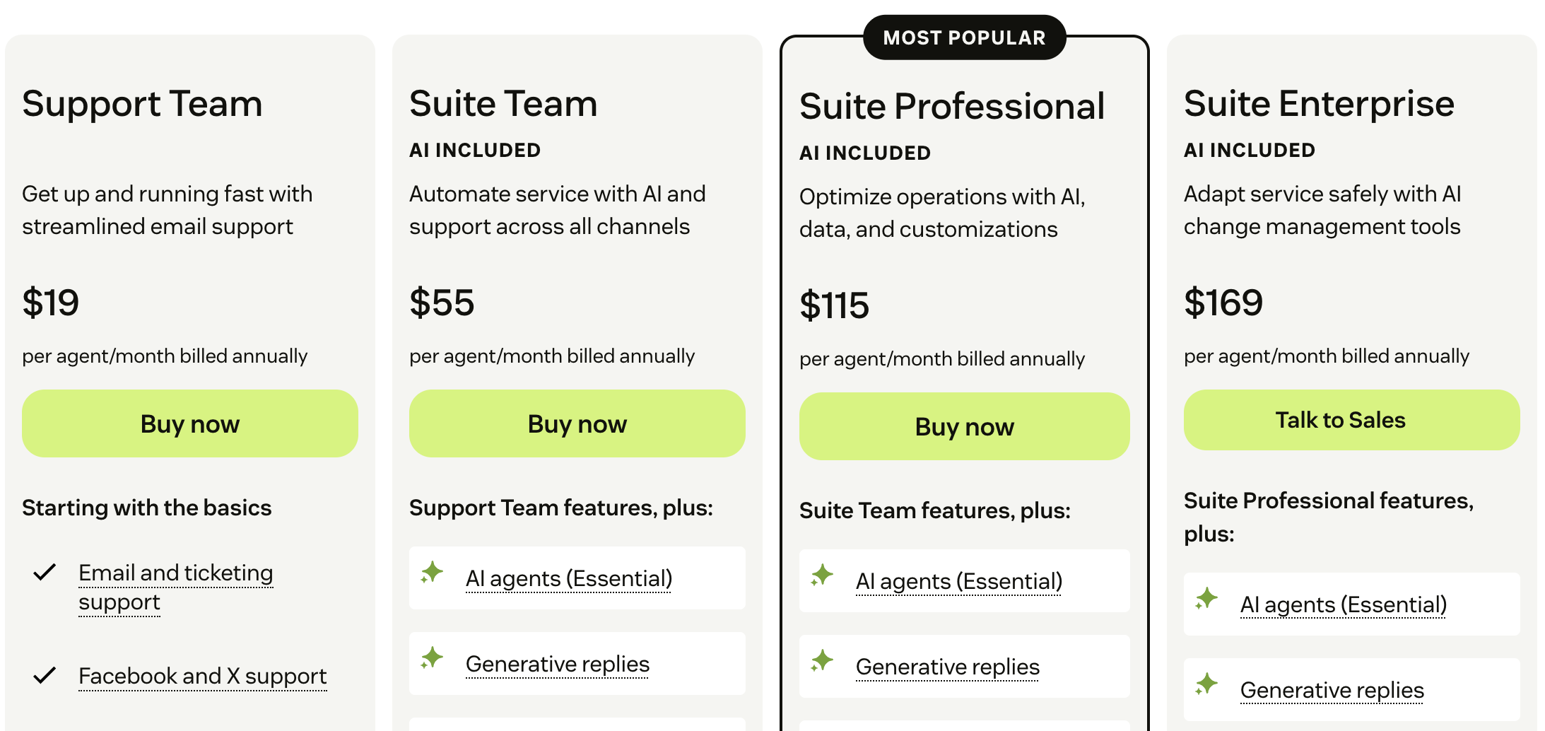
Task: Select AI agents (Essential) under Suite Professional
Action: [959, 581]
